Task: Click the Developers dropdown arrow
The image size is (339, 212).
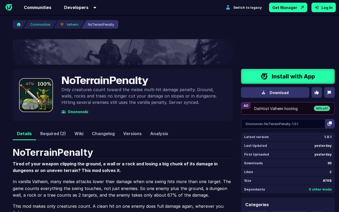Action: click(95, 8)
